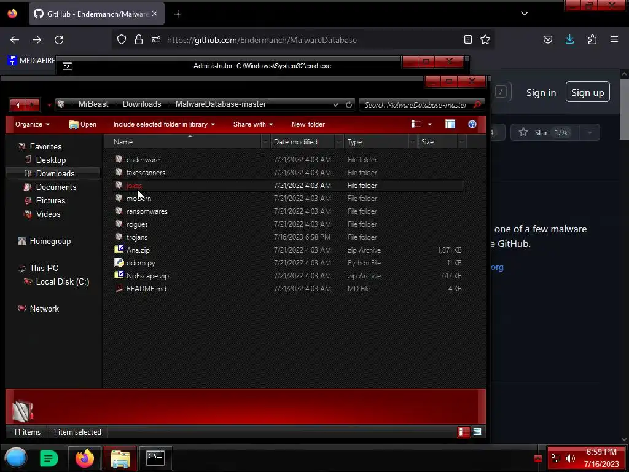Image resolution: width=629 pixels, height=472 pixels.
Task: Click the site security padlock icon
Action: click(139, 39)
